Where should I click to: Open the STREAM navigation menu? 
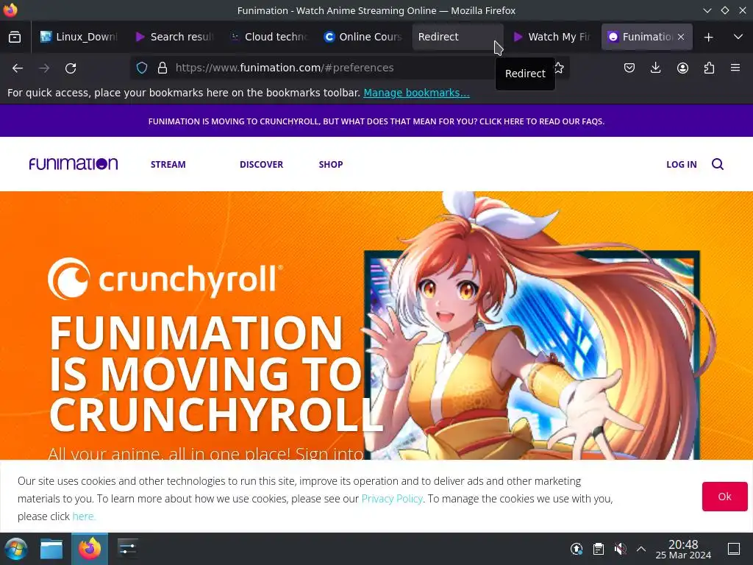point(168,164)
